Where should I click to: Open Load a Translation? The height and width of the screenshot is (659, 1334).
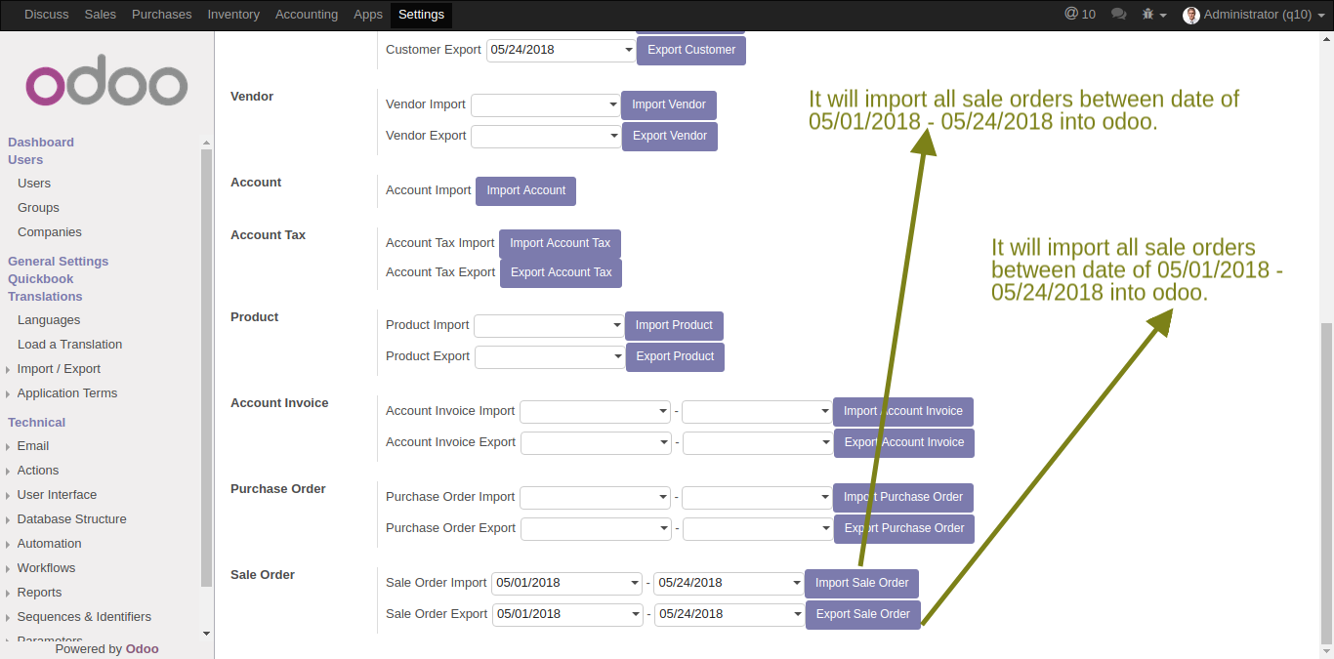click(x=70, y=345)
